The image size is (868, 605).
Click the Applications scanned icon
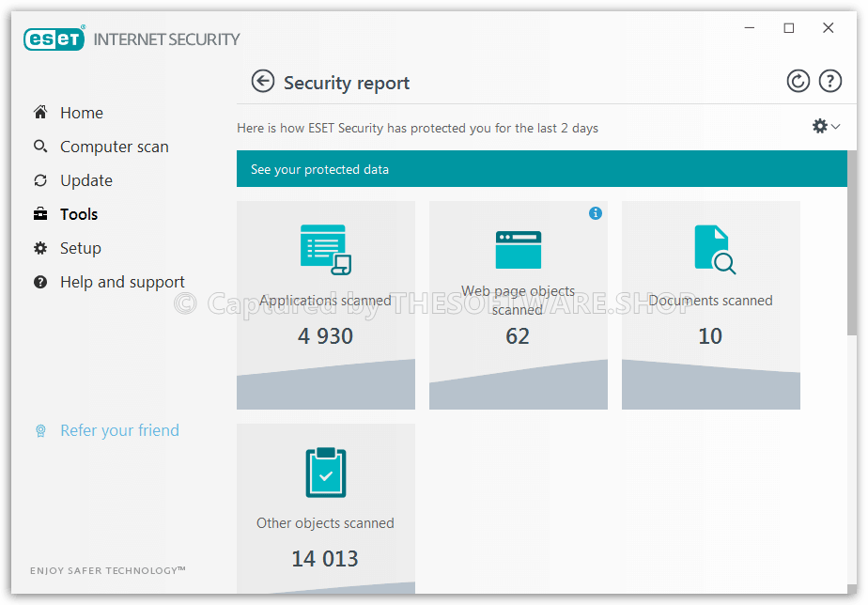coord(325,249)
